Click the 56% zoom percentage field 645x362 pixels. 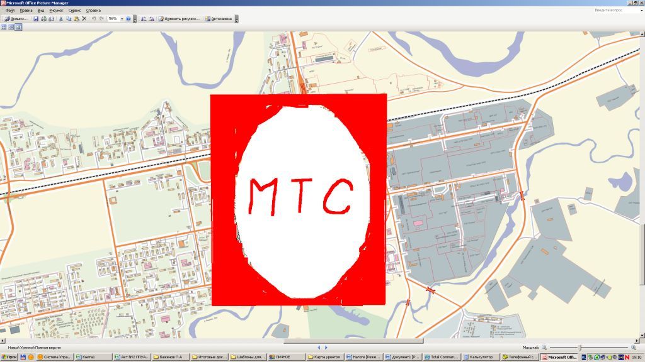[x=113, y=19]
